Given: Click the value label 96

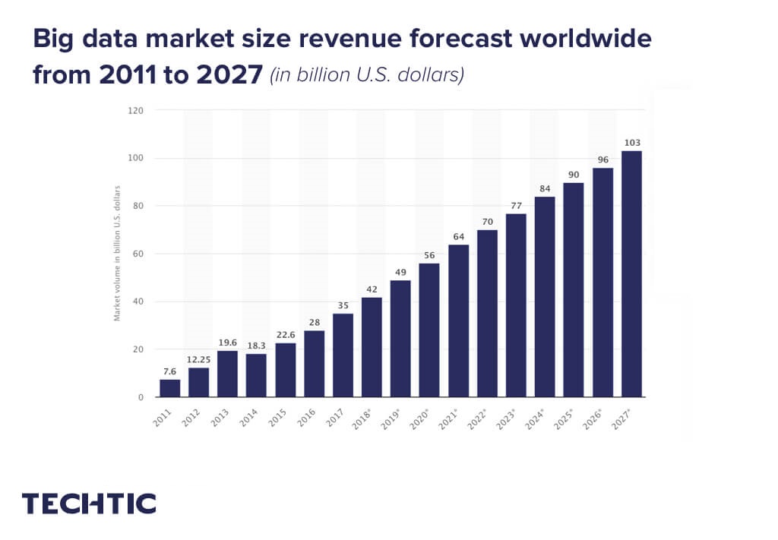Looking at the screenshot, I should point(602,159).
